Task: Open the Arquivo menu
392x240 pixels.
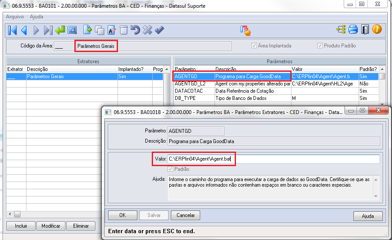Action: [15, 17]
